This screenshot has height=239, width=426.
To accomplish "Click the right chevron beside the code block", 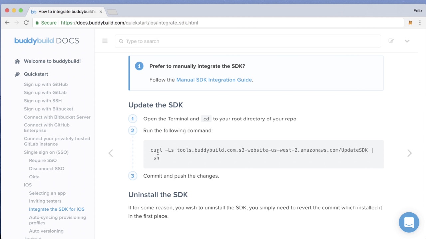I will pos(409,153).
